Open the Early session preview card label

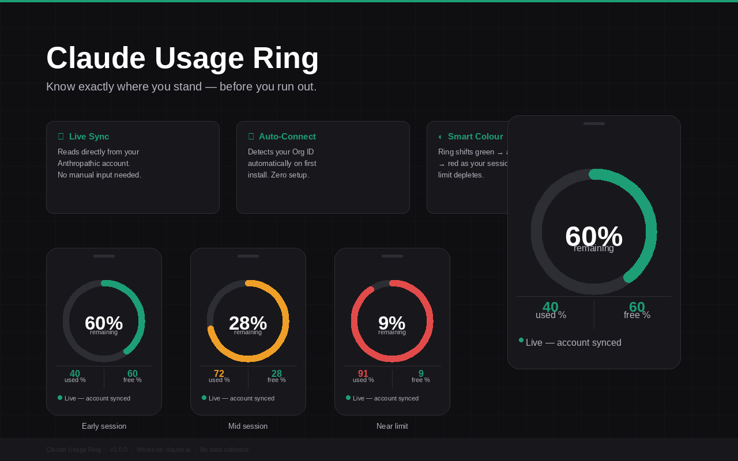[104, 426]
